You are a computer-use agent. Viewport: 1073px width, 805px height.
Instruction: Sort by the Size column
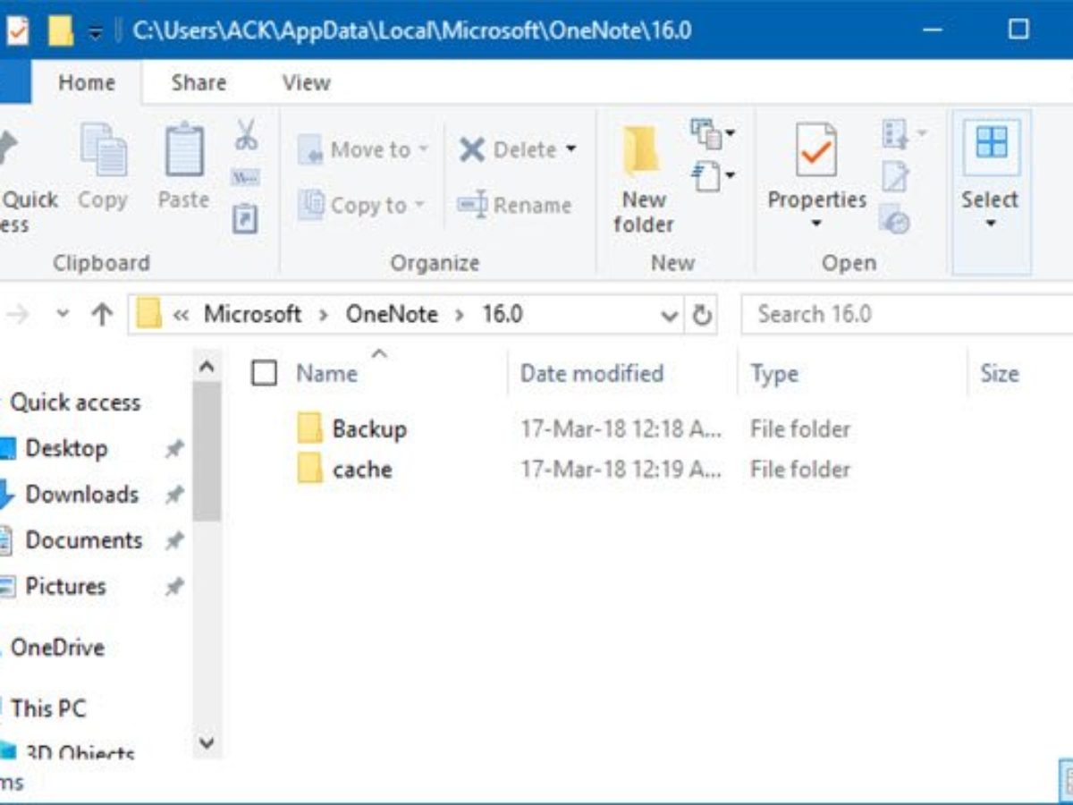click(x=1000, y=373)
